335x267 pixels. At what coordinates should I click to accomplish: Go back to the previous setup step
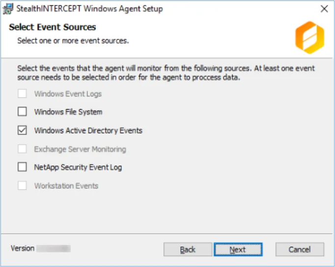[188, 249]
